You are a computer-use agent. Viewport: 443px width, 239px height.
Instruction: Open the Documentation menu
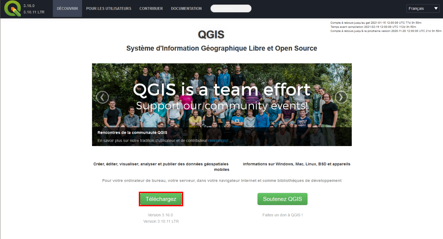186,9
